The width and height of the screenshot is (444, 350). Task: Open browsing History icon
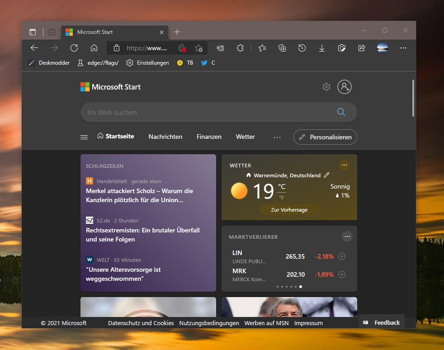coord(302,48)
